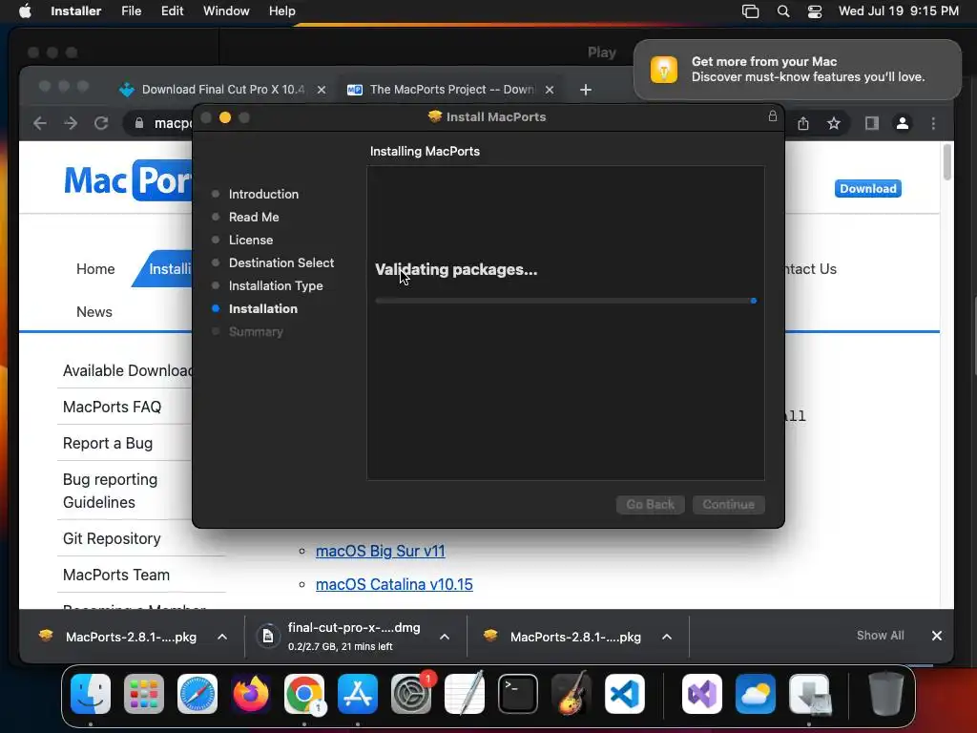
Task: Open the Installer menu
Action: (76, 11)
